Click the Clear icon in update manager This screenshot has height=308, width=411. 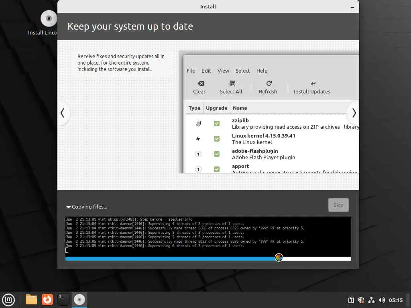[201, 83]
